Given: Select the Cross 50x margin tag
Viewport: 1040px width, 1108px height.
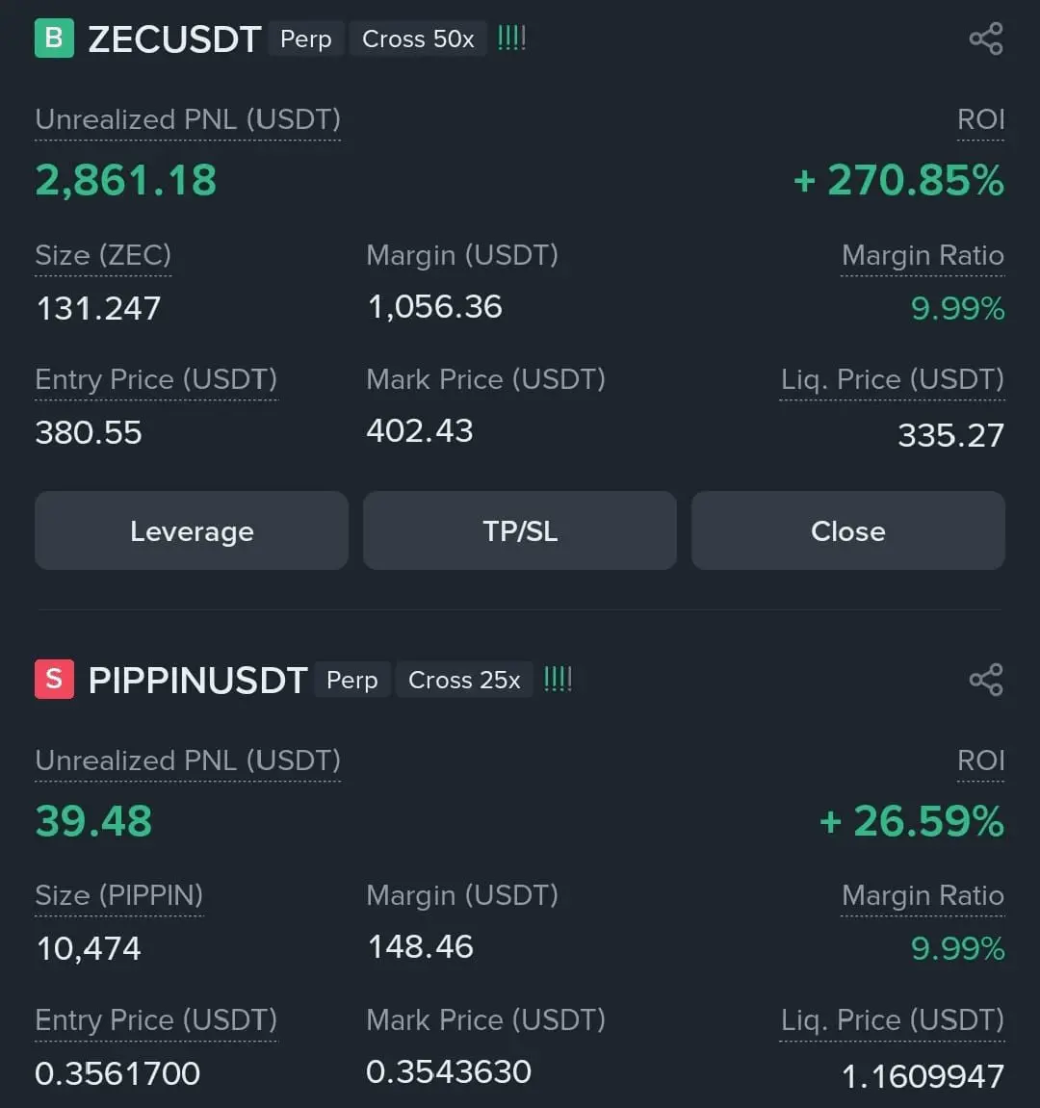Looking at the screenshot, I should coord(418,39).
